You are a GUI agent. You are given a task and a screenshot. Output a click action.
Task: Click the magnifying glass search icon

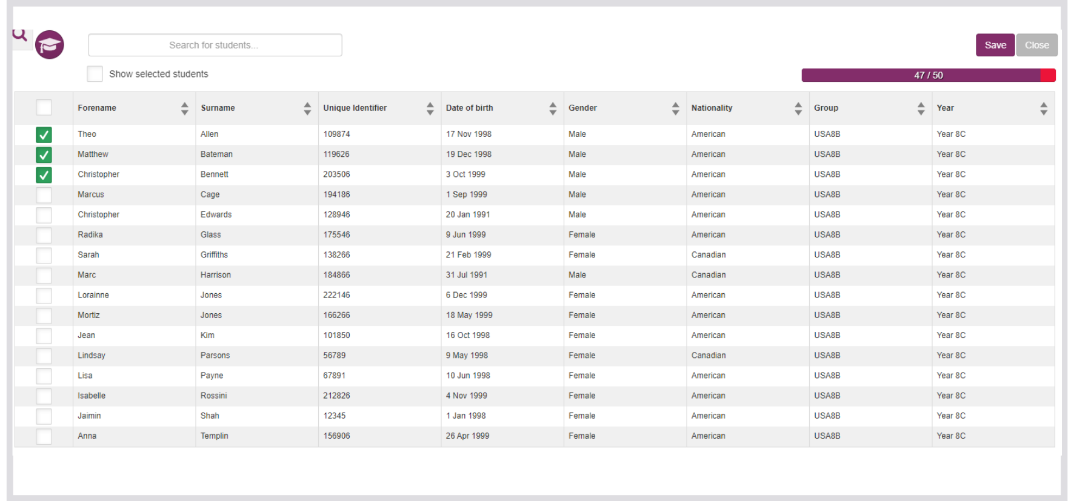20,36
